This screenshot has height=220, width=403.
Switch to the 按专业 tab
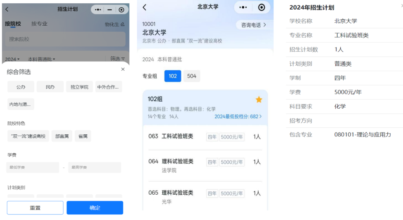(39, 24)
